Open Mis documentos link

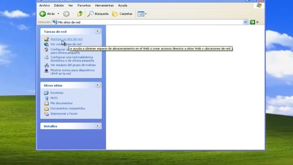(x=61, y=103)
